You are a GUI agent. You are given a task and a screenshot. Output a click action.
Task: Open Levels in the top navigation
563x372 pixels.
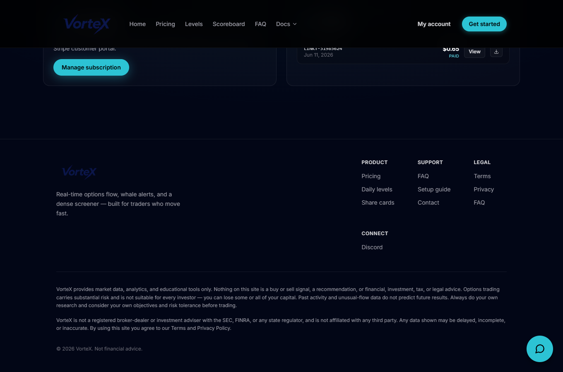point(194,24)
